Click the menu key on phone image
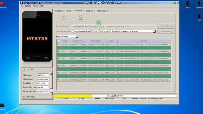203x114 pixels. 28,58
